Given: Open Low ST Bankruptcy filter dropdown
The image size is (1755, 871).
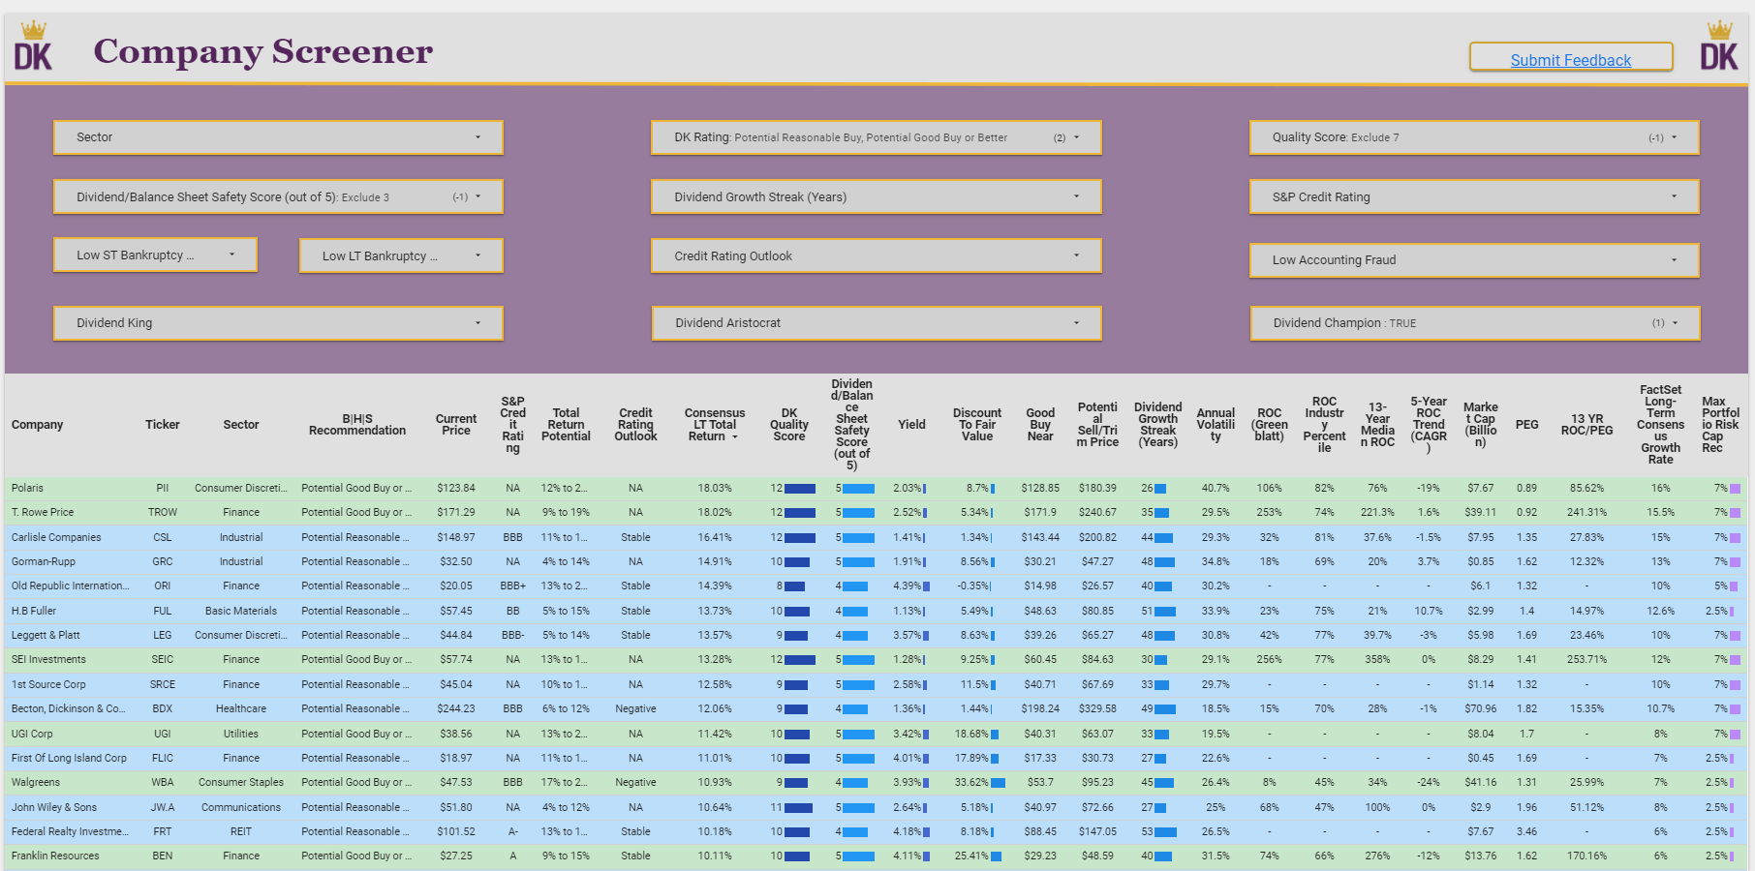Looking at the screenshot, I should 155,255.
